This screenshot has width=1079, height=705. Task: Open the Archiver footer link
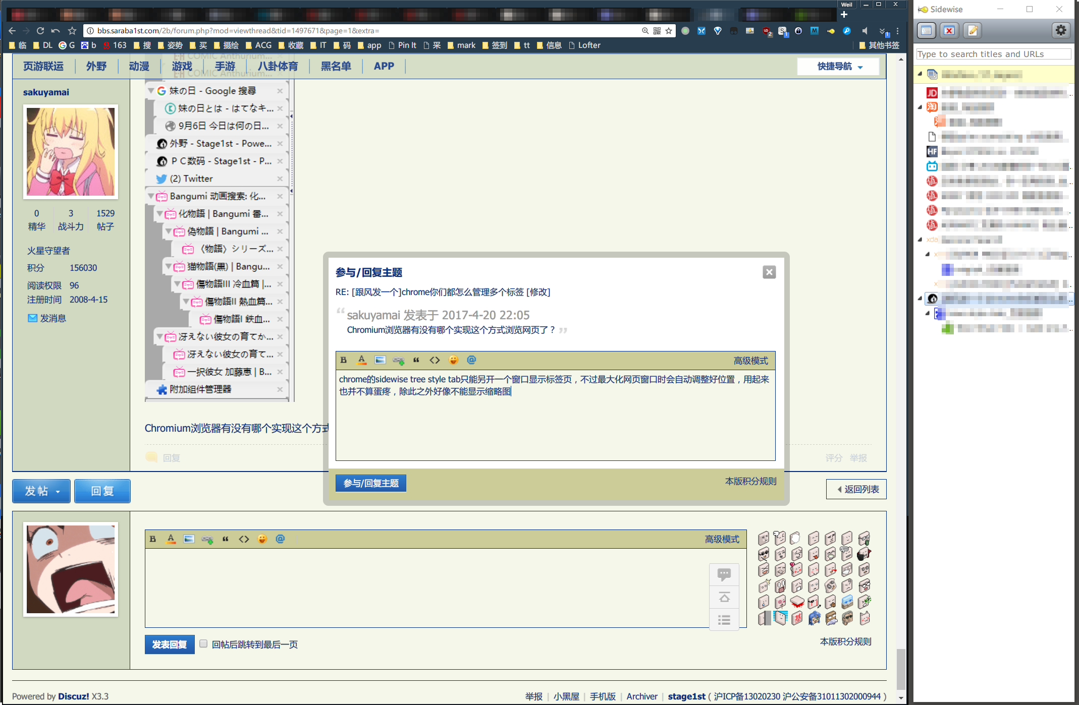pyautogui.click(x=642, y=696)
